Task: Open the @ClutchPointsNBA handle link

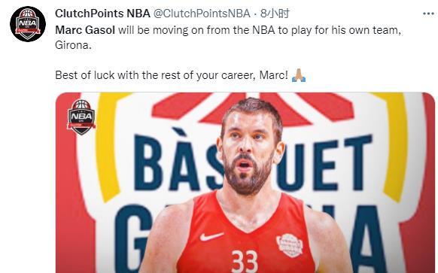Action: coord(202,14)
